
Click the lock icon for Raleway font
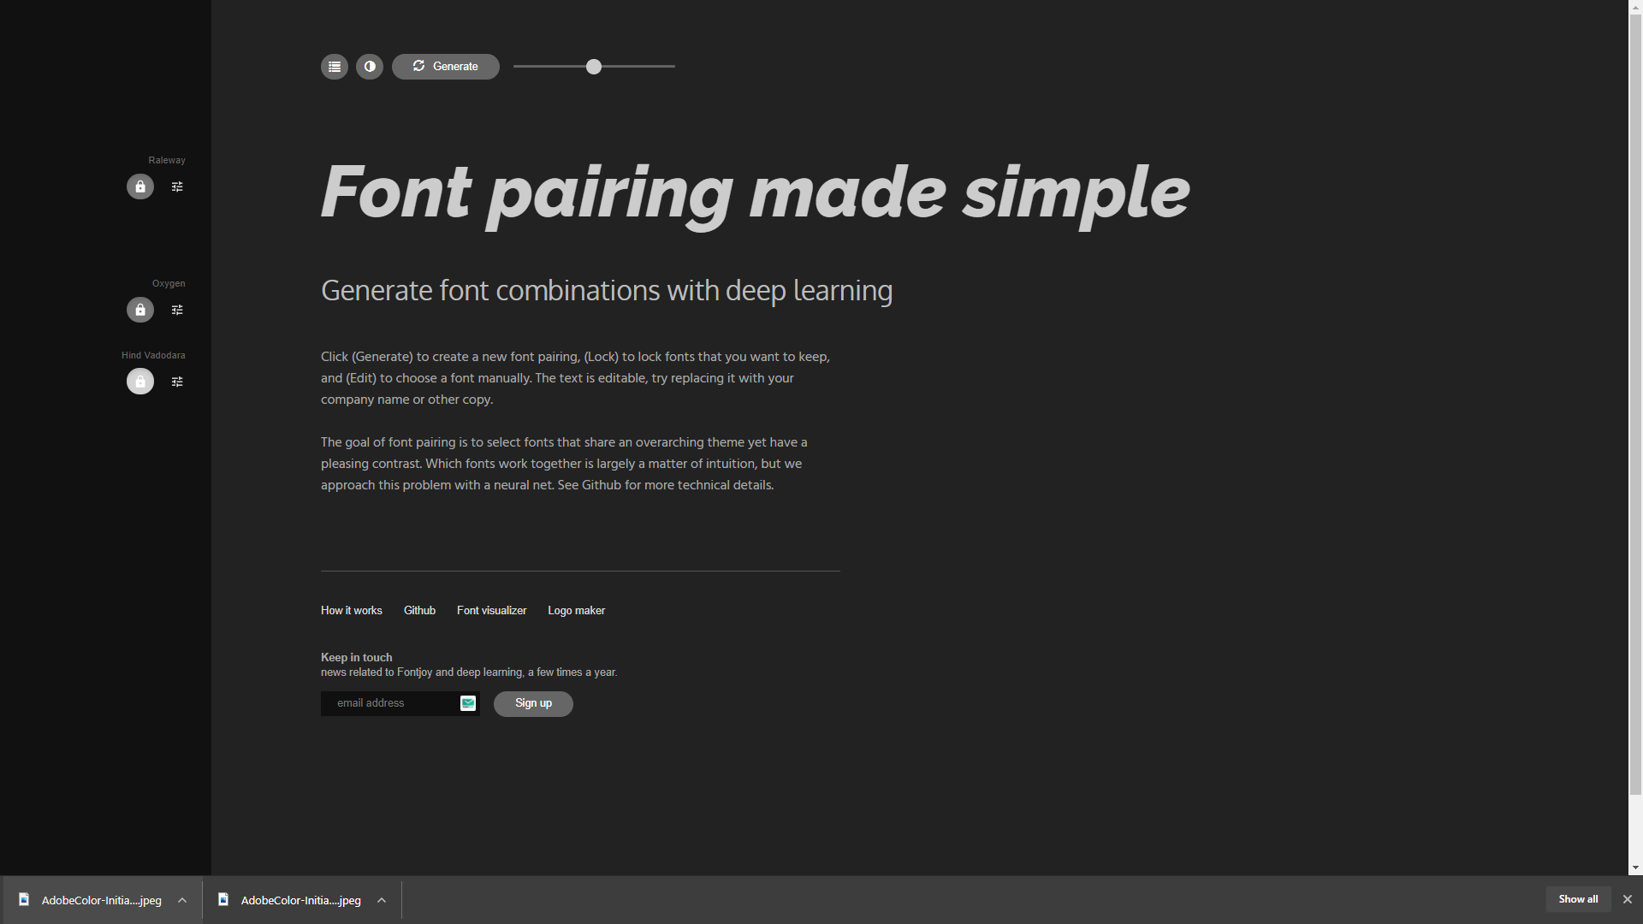[x=139, y=187]
